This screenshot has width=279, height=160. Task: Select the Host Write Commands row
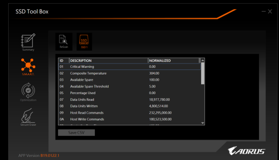pyautogui.click(x=129, y=119)
